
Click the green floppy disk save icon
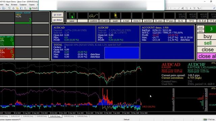(x=72, y=15)
